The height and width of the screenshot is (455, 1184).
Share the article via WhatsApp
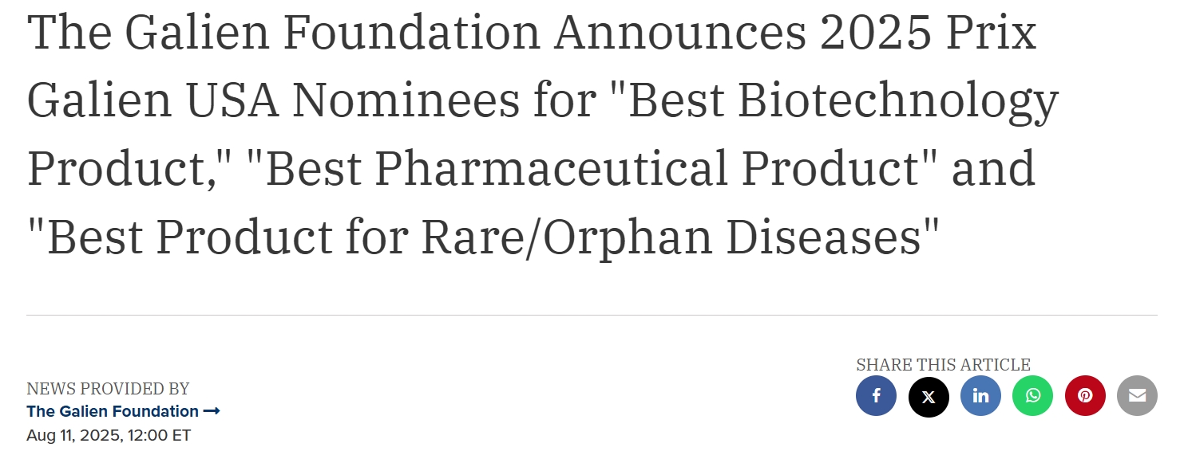(x=1033, y=396)
